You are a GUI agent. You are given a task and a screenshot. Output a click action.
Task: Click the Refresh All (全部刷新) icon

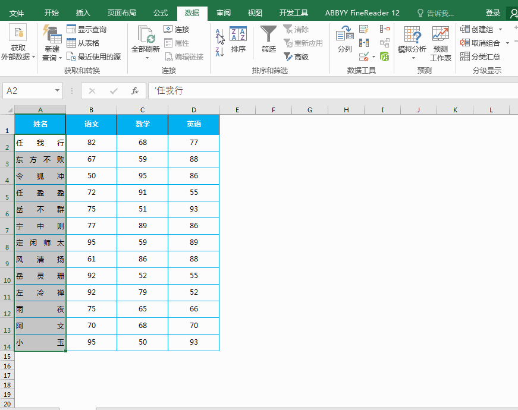click(145, 35)
